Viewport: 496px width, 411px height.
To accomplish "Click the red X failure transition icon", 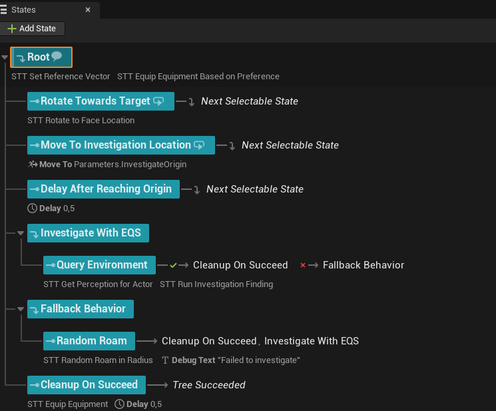I will click(x=303, y=265).
